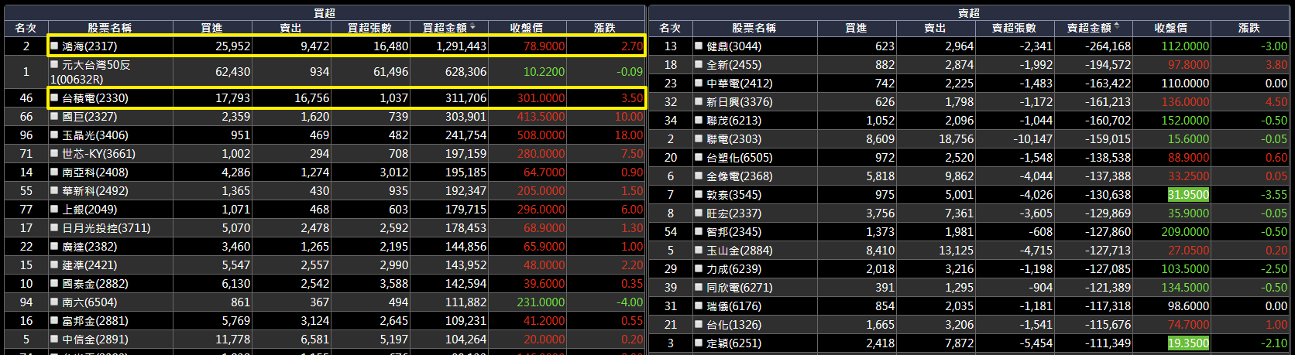
Task: Click the 508.0000 closing price
Action: 541,135
